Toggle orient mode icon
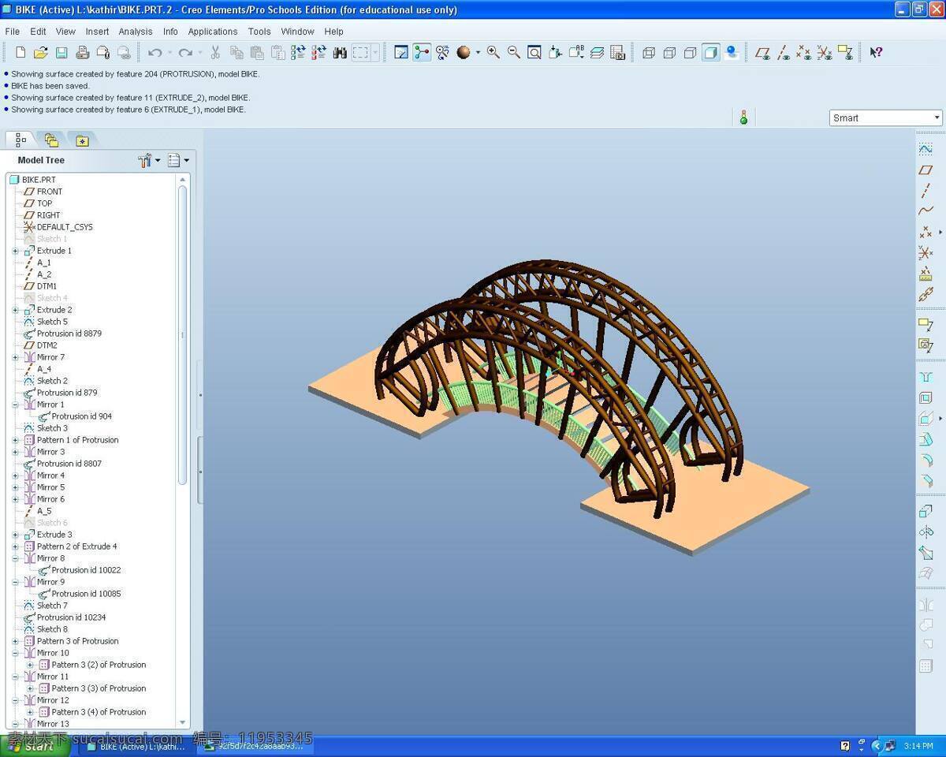The height and width of the screenshot is (757, 946). tap(442, 53)
